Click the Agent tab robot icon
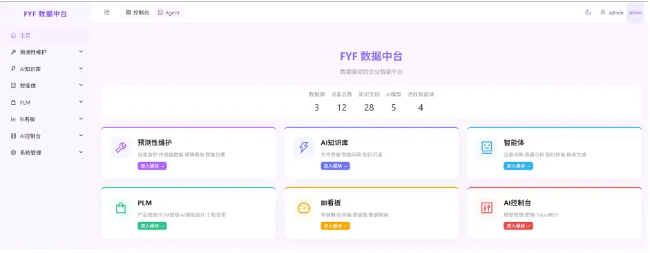The image size is (650, 253). [x=160, y=13]
